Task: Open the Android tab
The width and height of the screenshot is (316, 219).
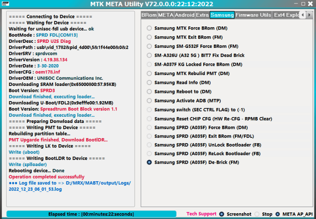Action: click(185, 15)
